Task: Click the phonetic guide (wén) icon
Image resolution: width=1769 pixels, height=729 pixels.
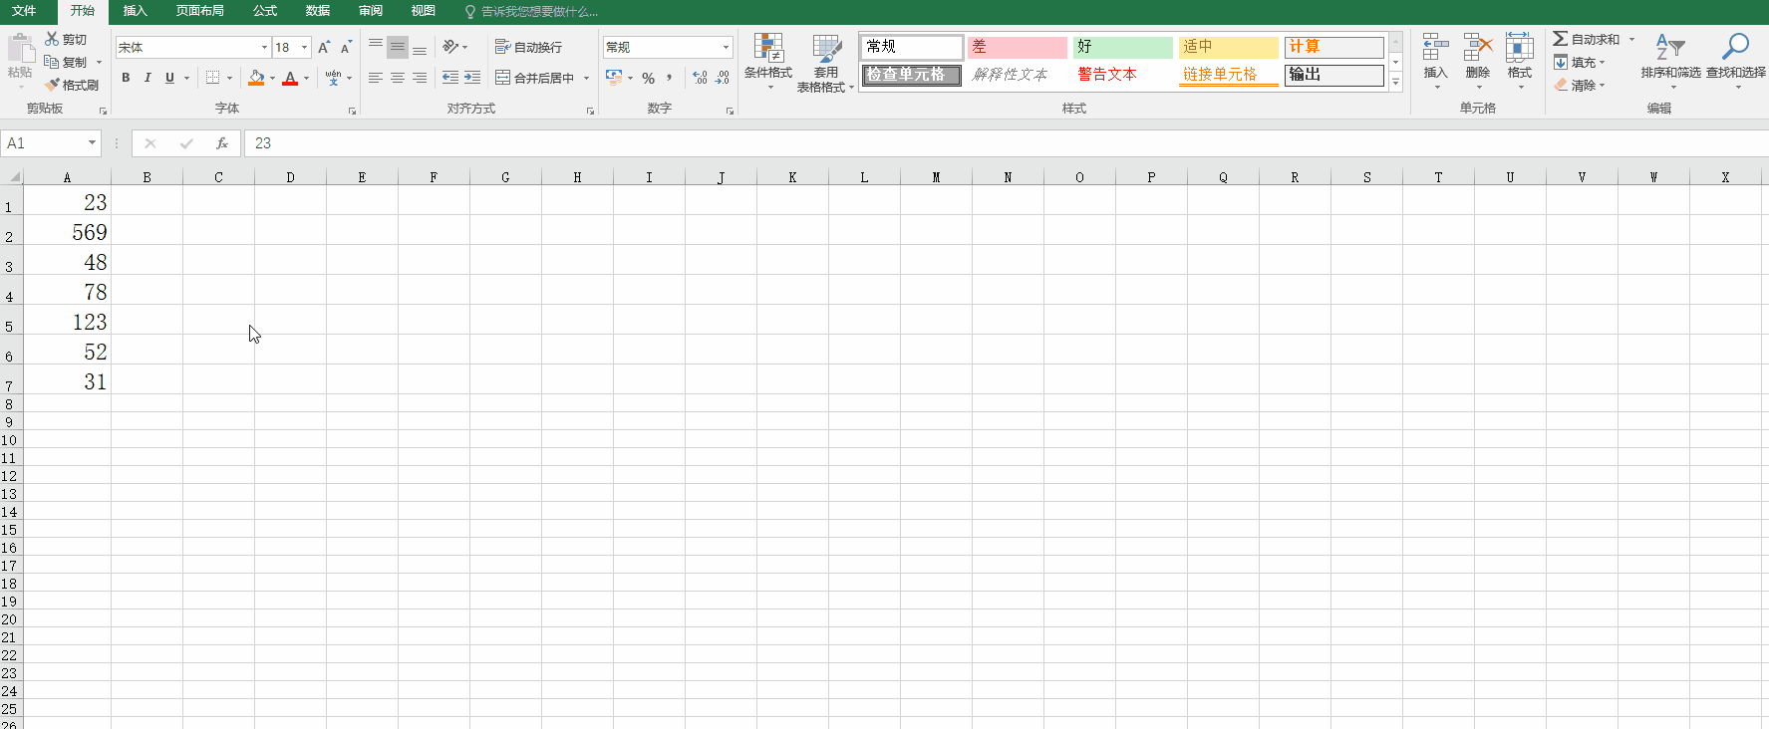Action: 333,78
